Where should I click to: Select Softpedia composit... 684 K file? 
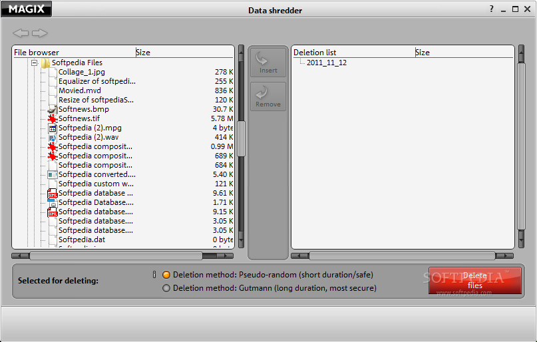click(95, 165)
